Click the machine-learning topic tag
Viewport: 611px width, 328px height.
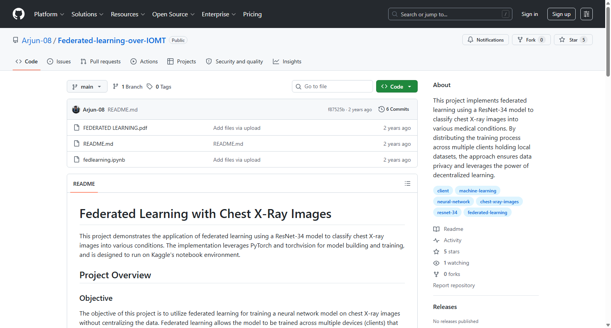click(x=477, y=191)
